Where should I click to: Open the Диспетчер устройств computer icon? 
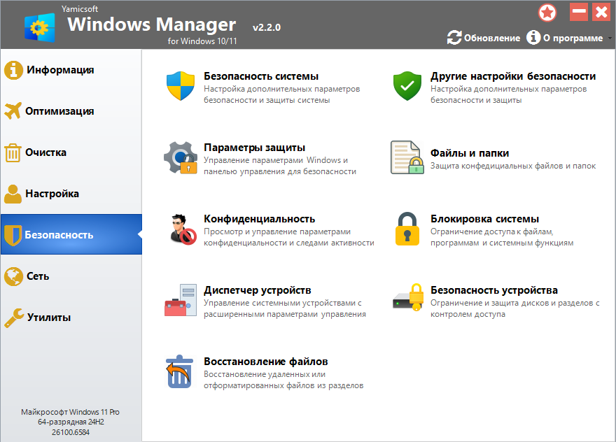181,301
